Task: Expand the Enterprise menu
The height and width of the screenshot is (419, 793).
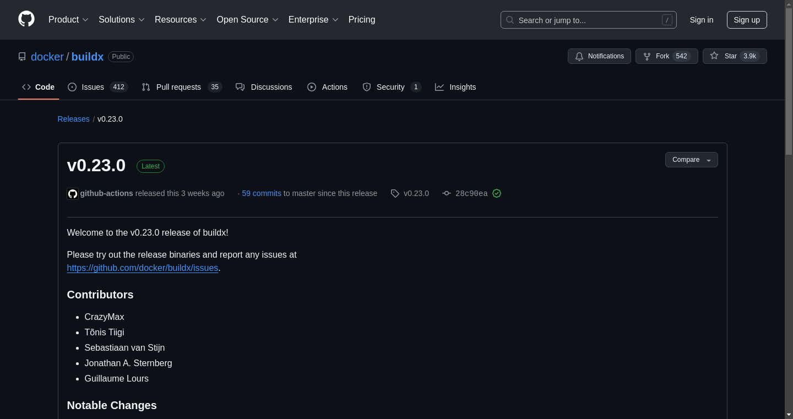Action: coord(313,20)
